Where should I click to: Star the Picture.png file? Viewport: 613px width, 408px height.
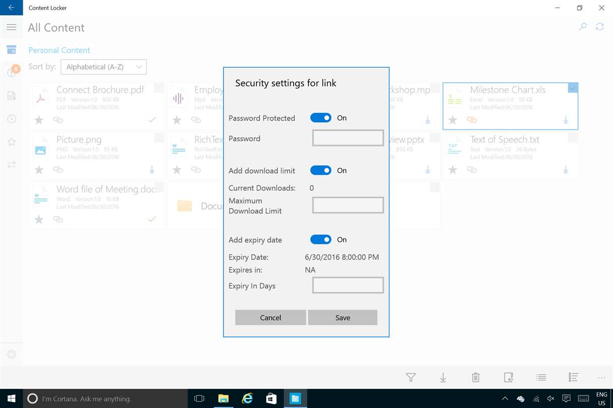point(39,170)
